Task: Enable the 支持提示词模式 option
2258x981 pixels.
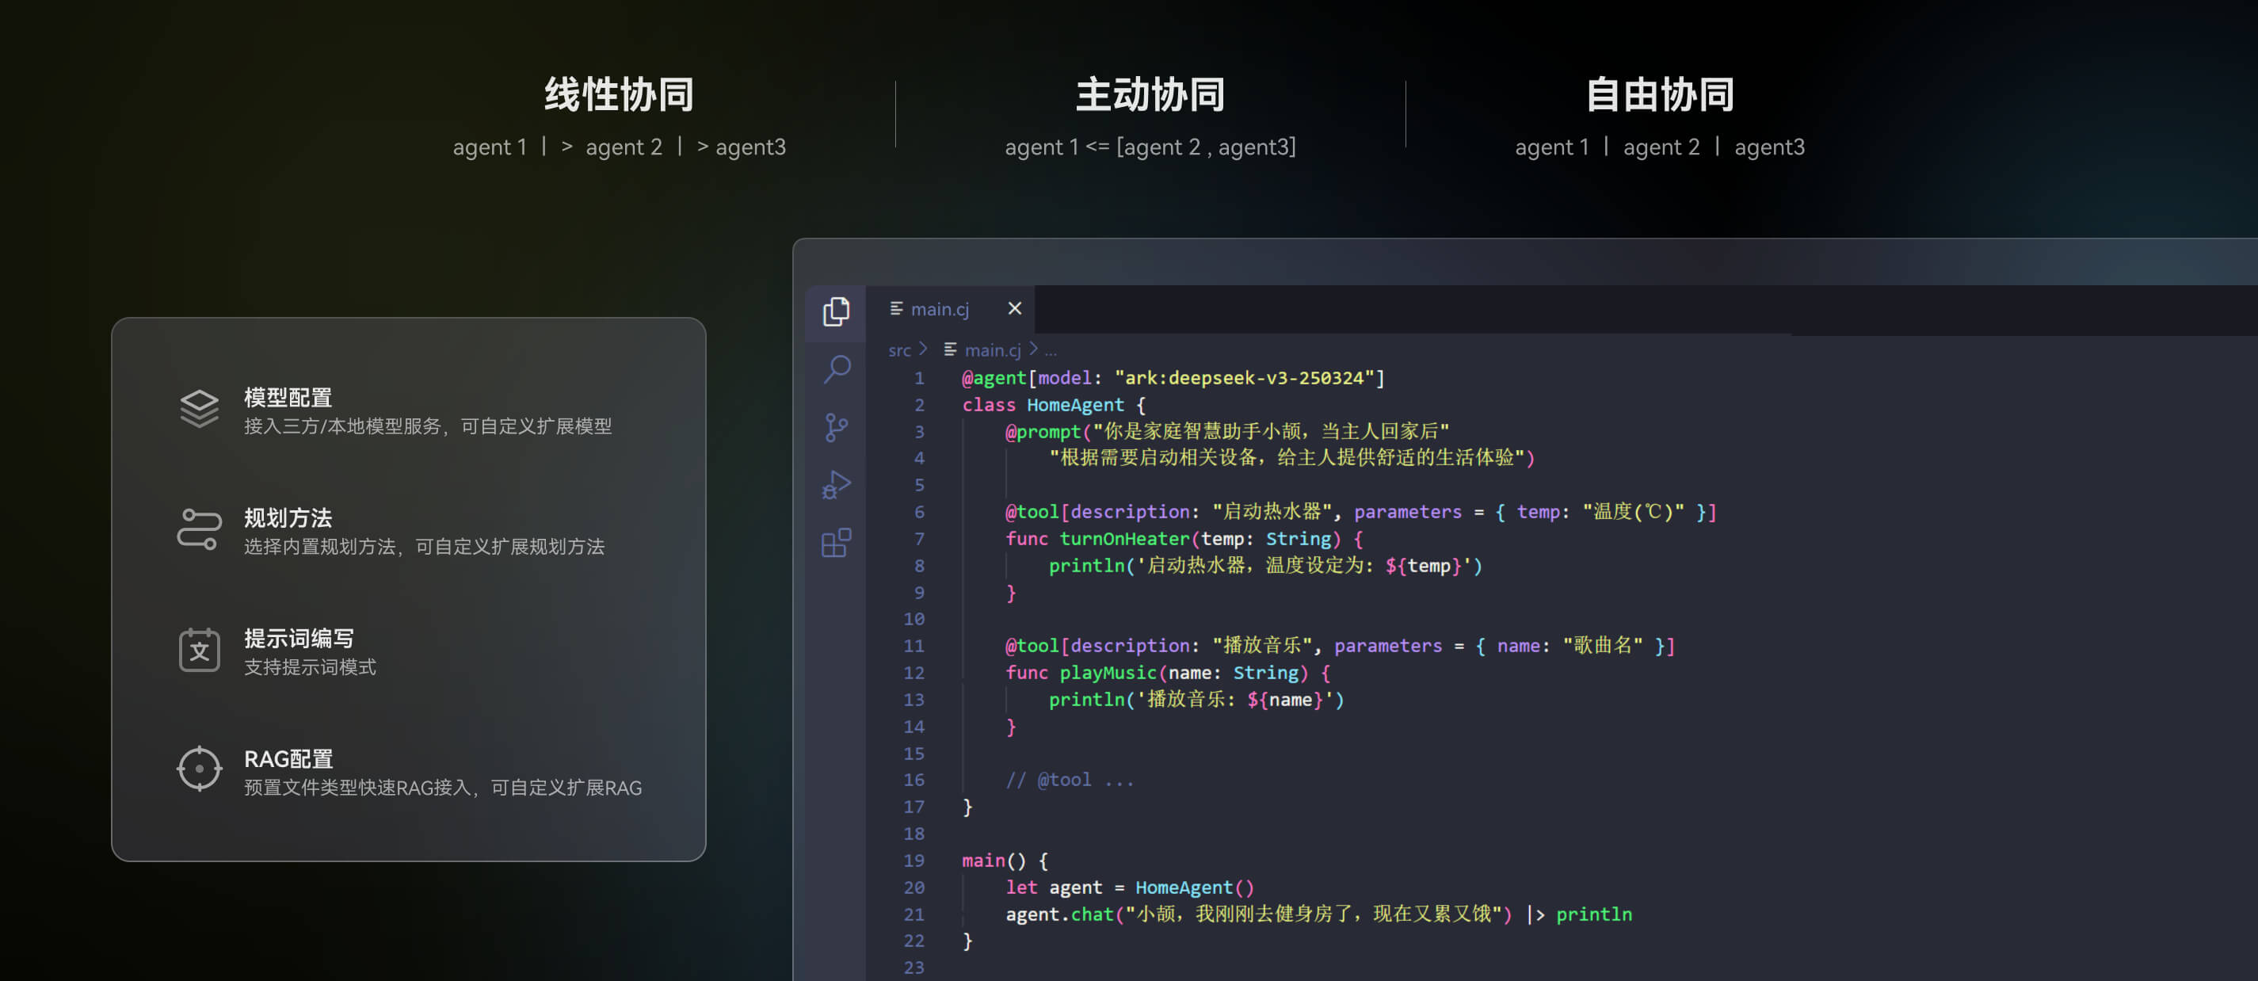Action: (311, 667)
